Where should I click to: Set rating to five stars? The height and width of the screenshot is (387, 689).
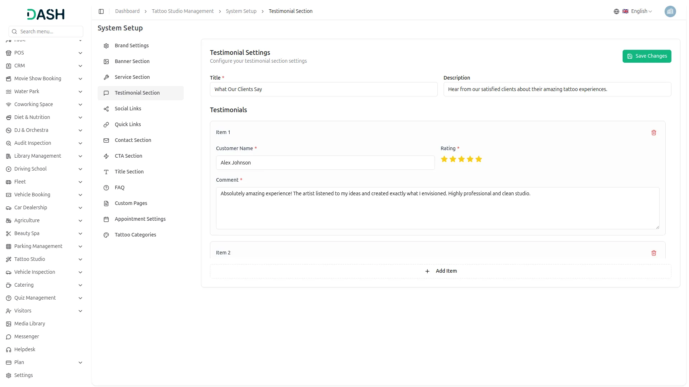click(x=479, y=159)
